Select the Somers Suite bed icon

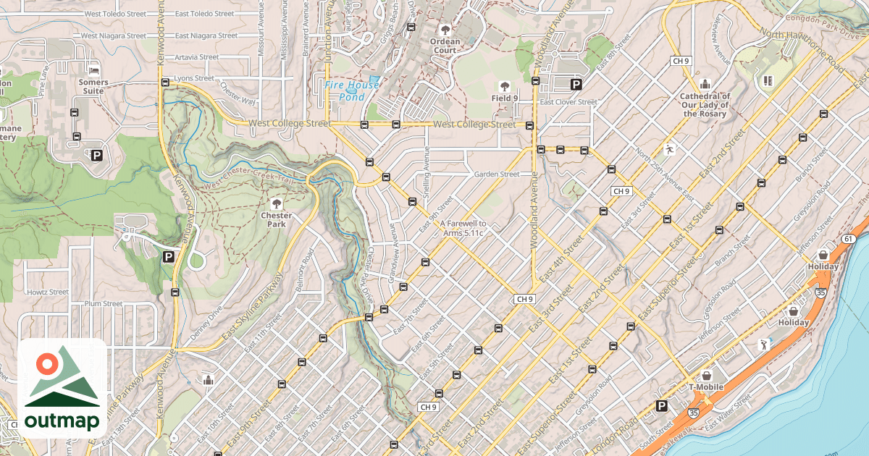(x=93, y=70)
